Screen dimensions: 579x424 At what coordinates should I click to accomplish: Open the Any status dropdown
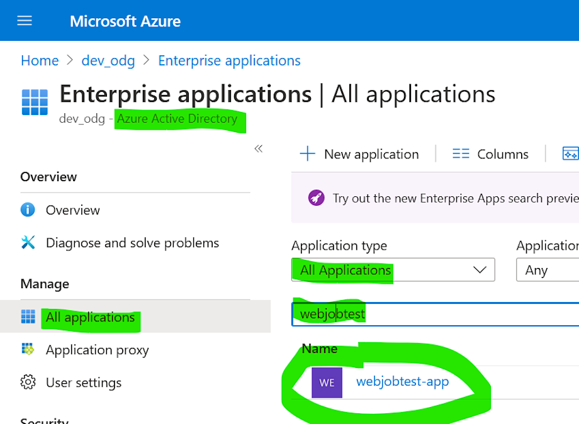(548, 270)
